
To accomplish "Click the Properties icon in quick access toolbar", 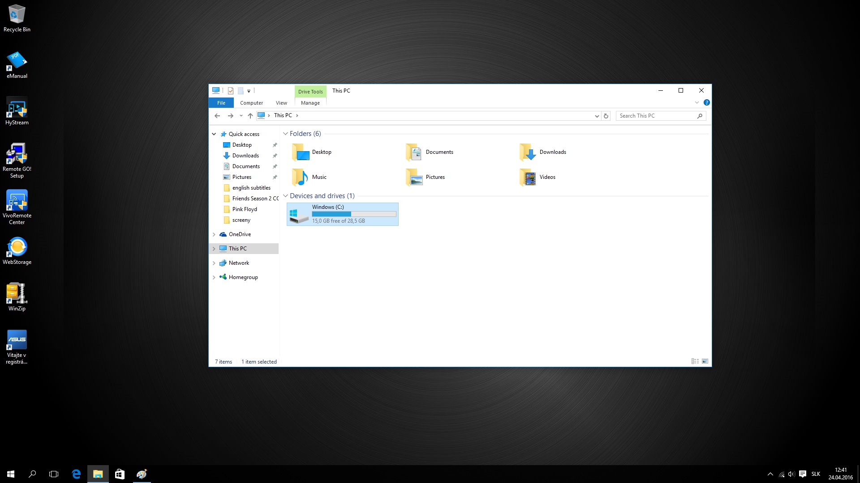I will tap(231, 91).
